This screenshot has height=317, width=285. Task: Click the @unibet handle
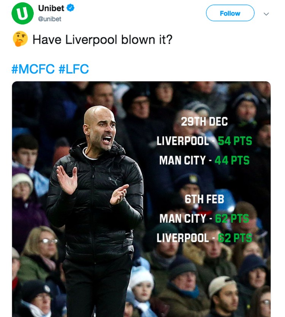(x=50, y=19)
